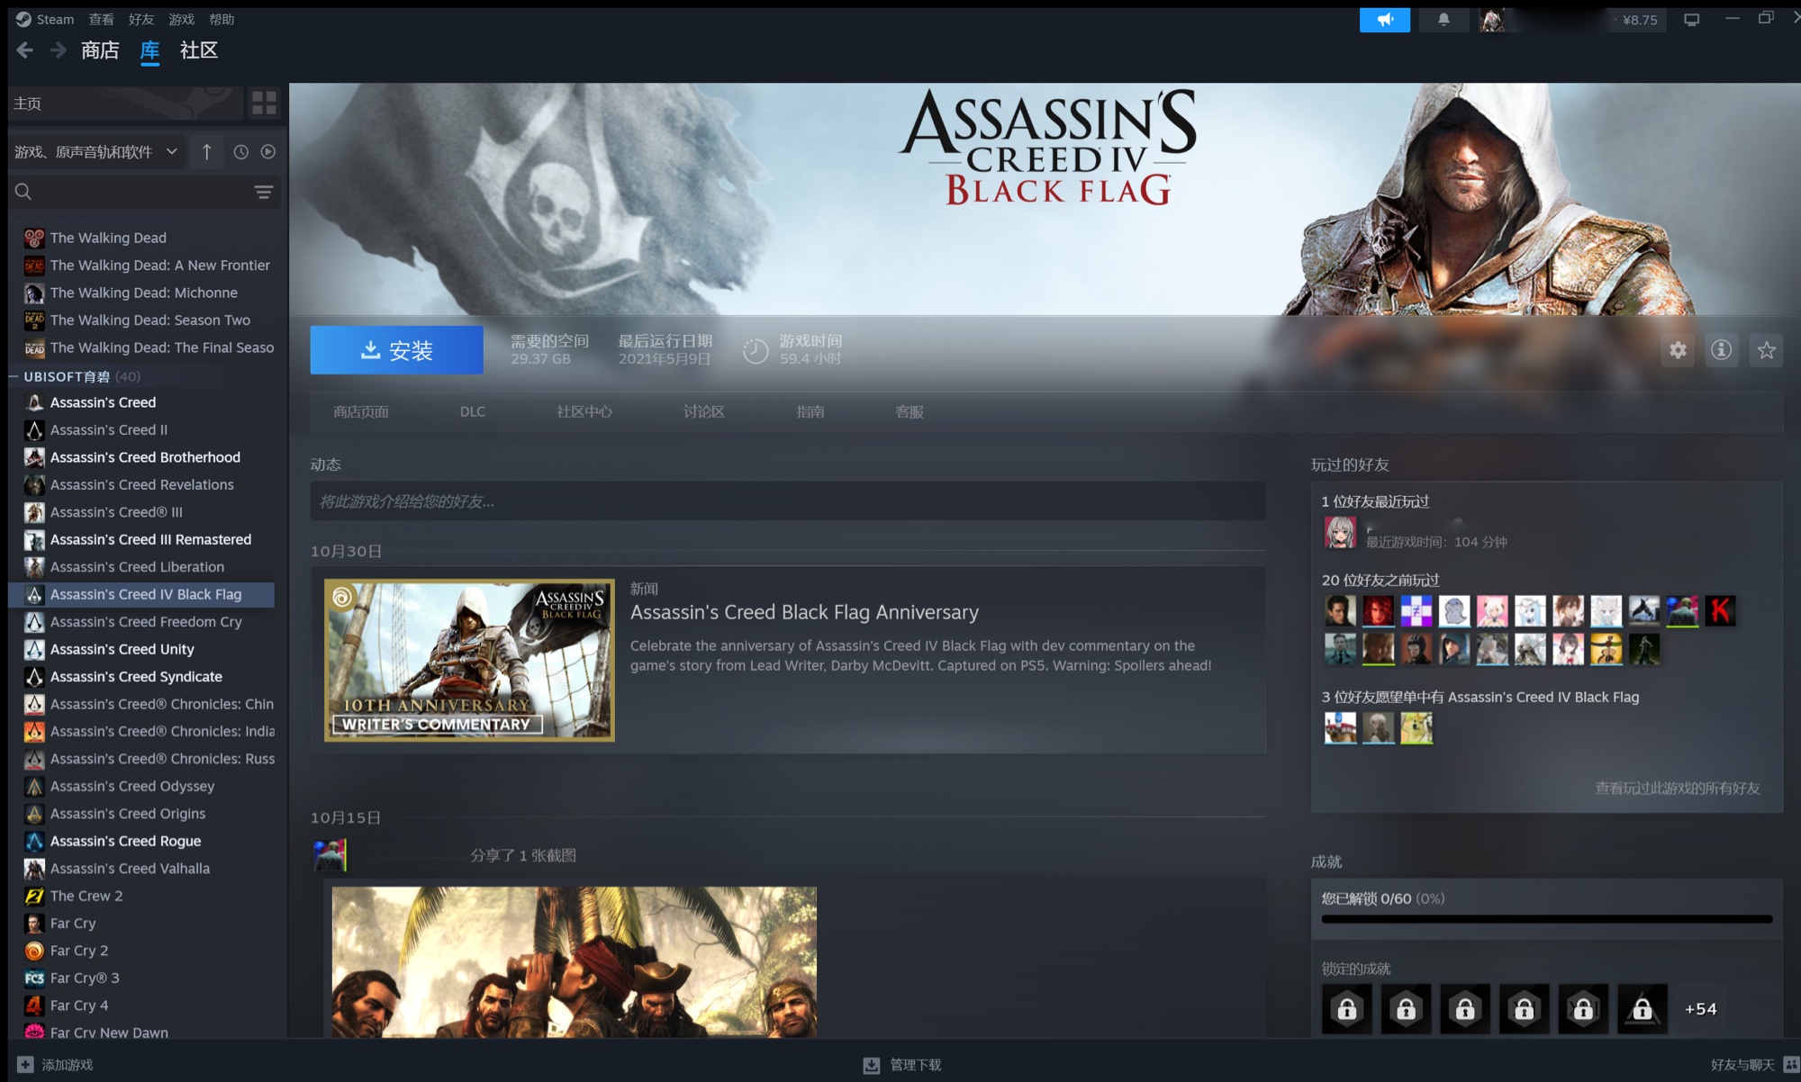
Task: Click the wallet balance ¥8.75
Action: click(x=1640, y=20)
